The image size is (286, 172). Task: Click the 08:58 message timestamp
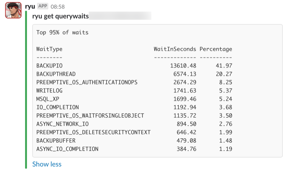[x=58, y=7]
